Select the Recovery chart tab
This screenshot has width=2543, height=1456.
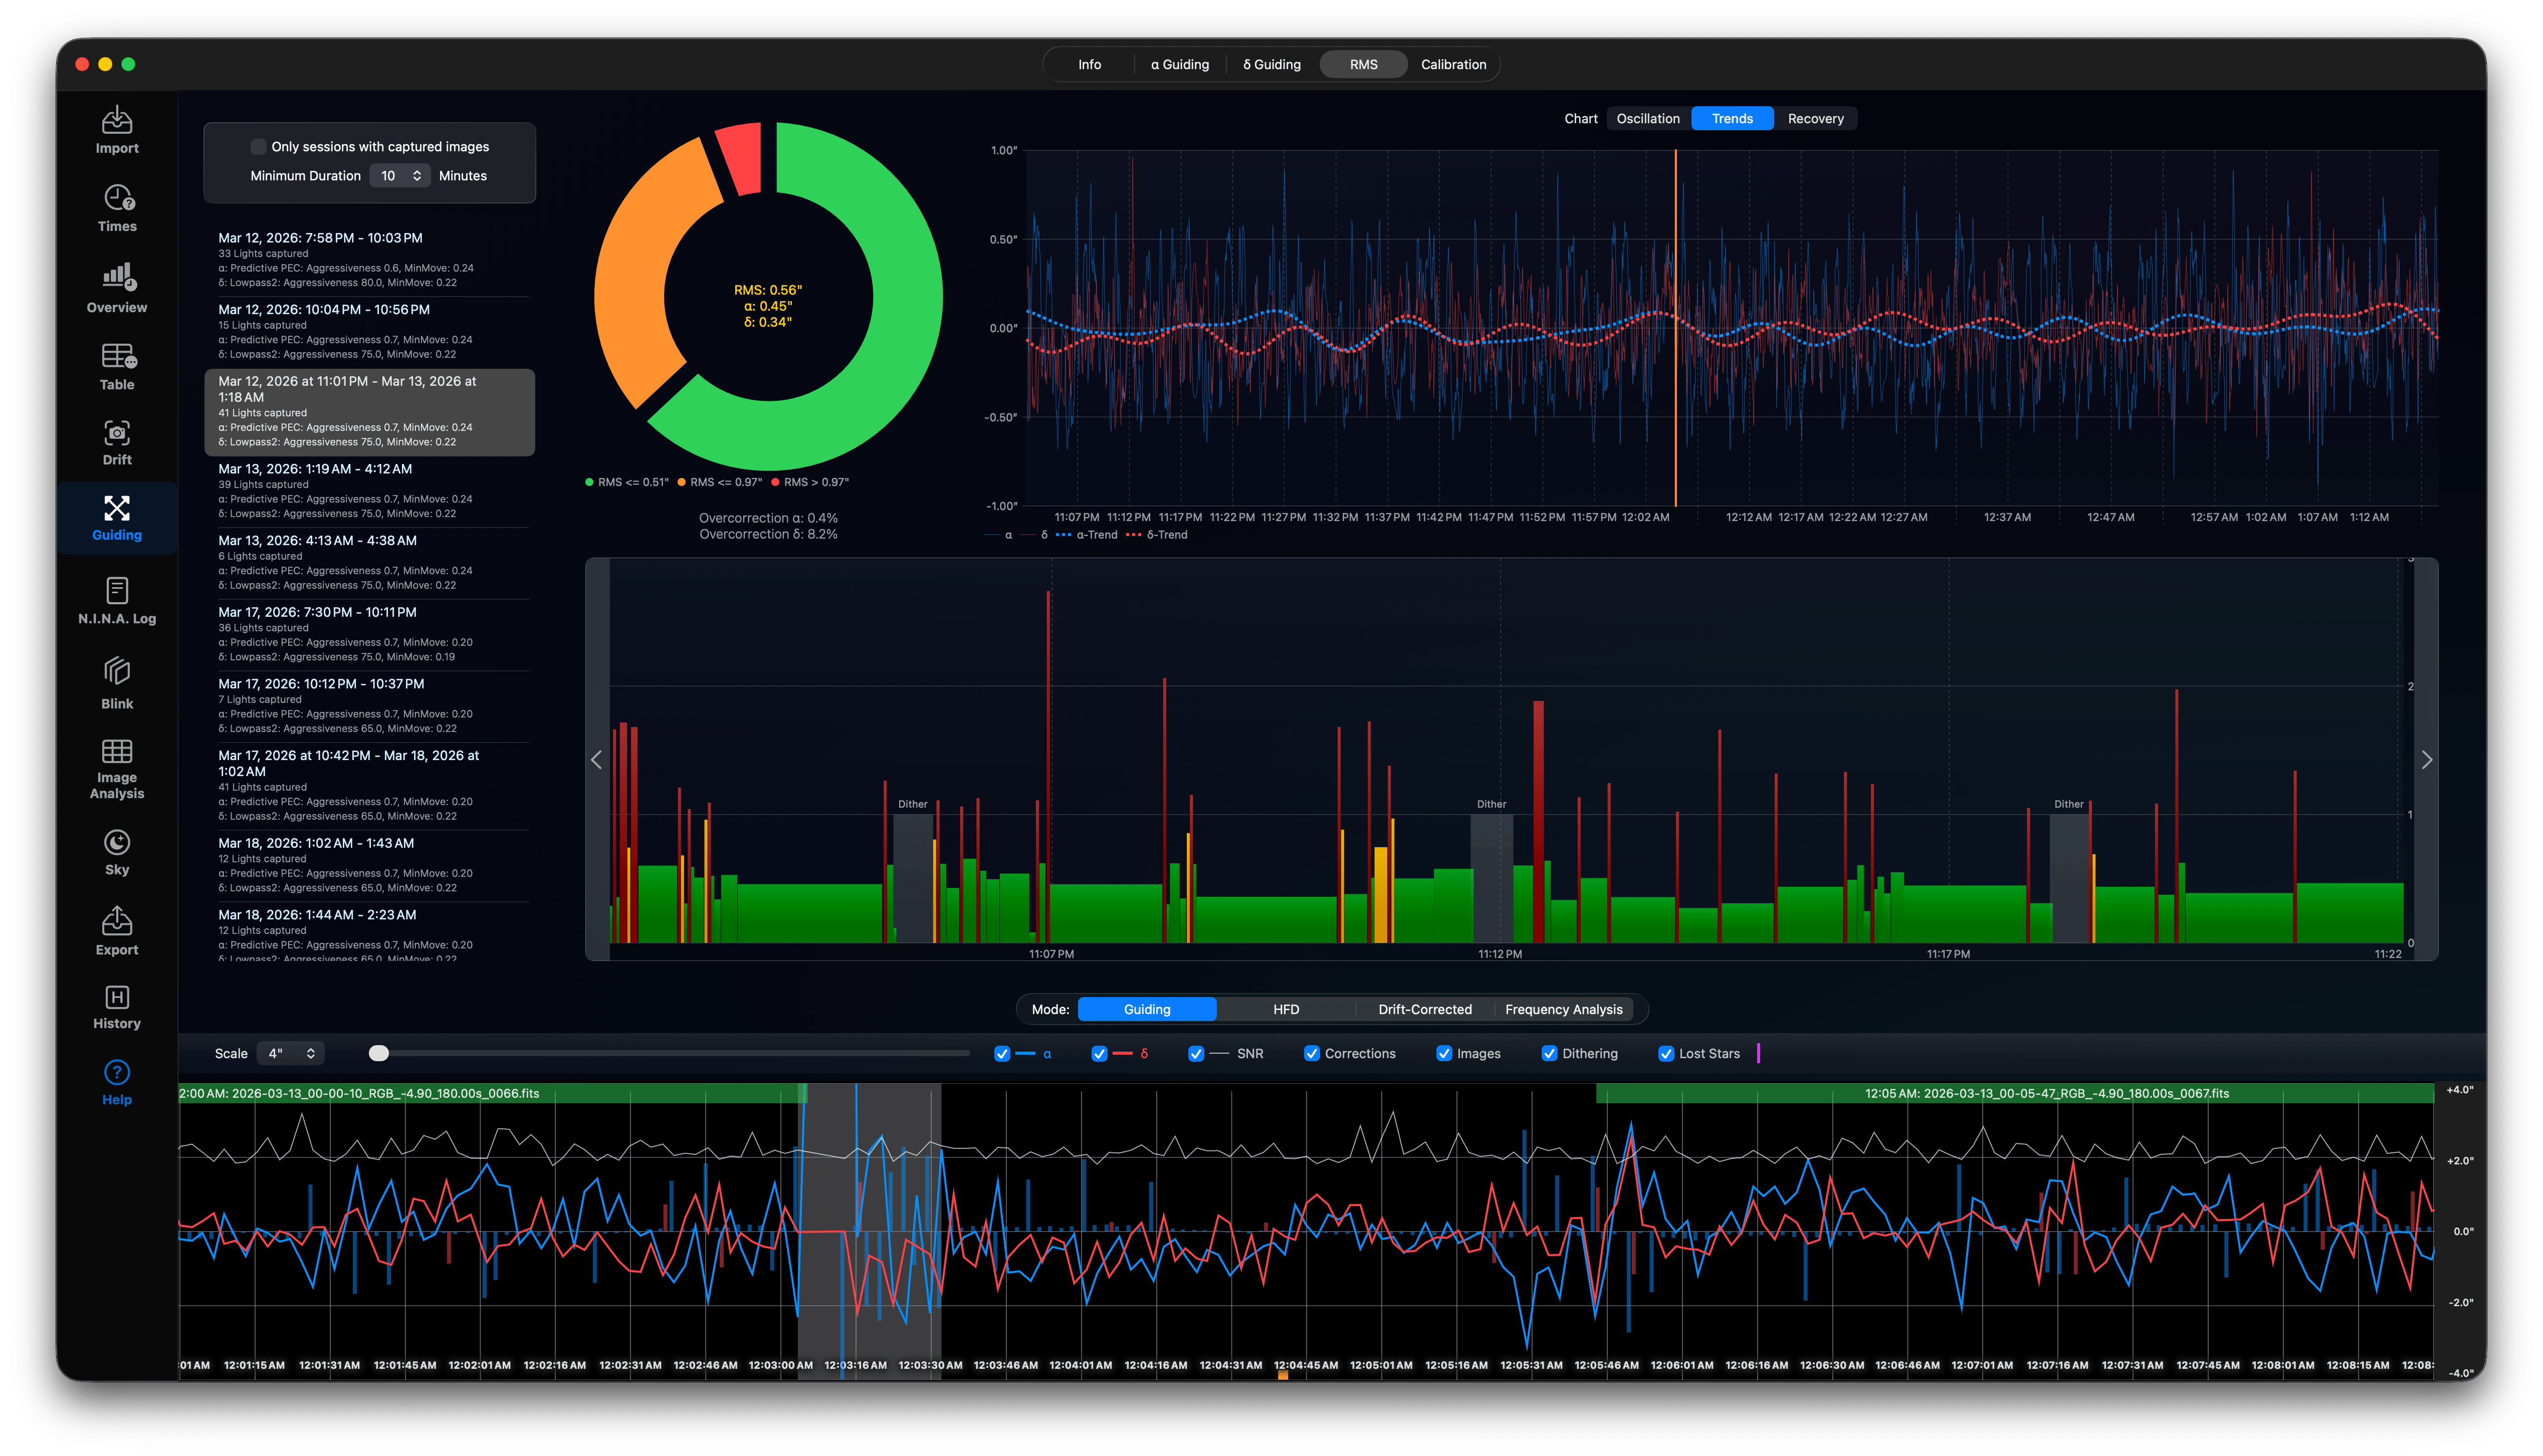1815,119
